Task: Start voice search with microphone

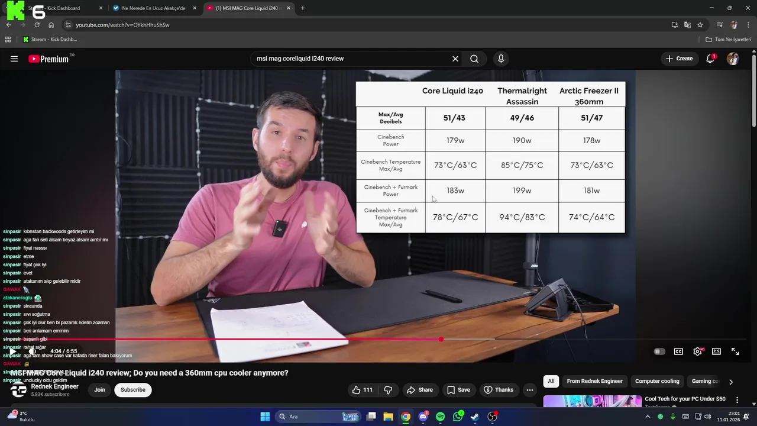Action: coord(501,59)
